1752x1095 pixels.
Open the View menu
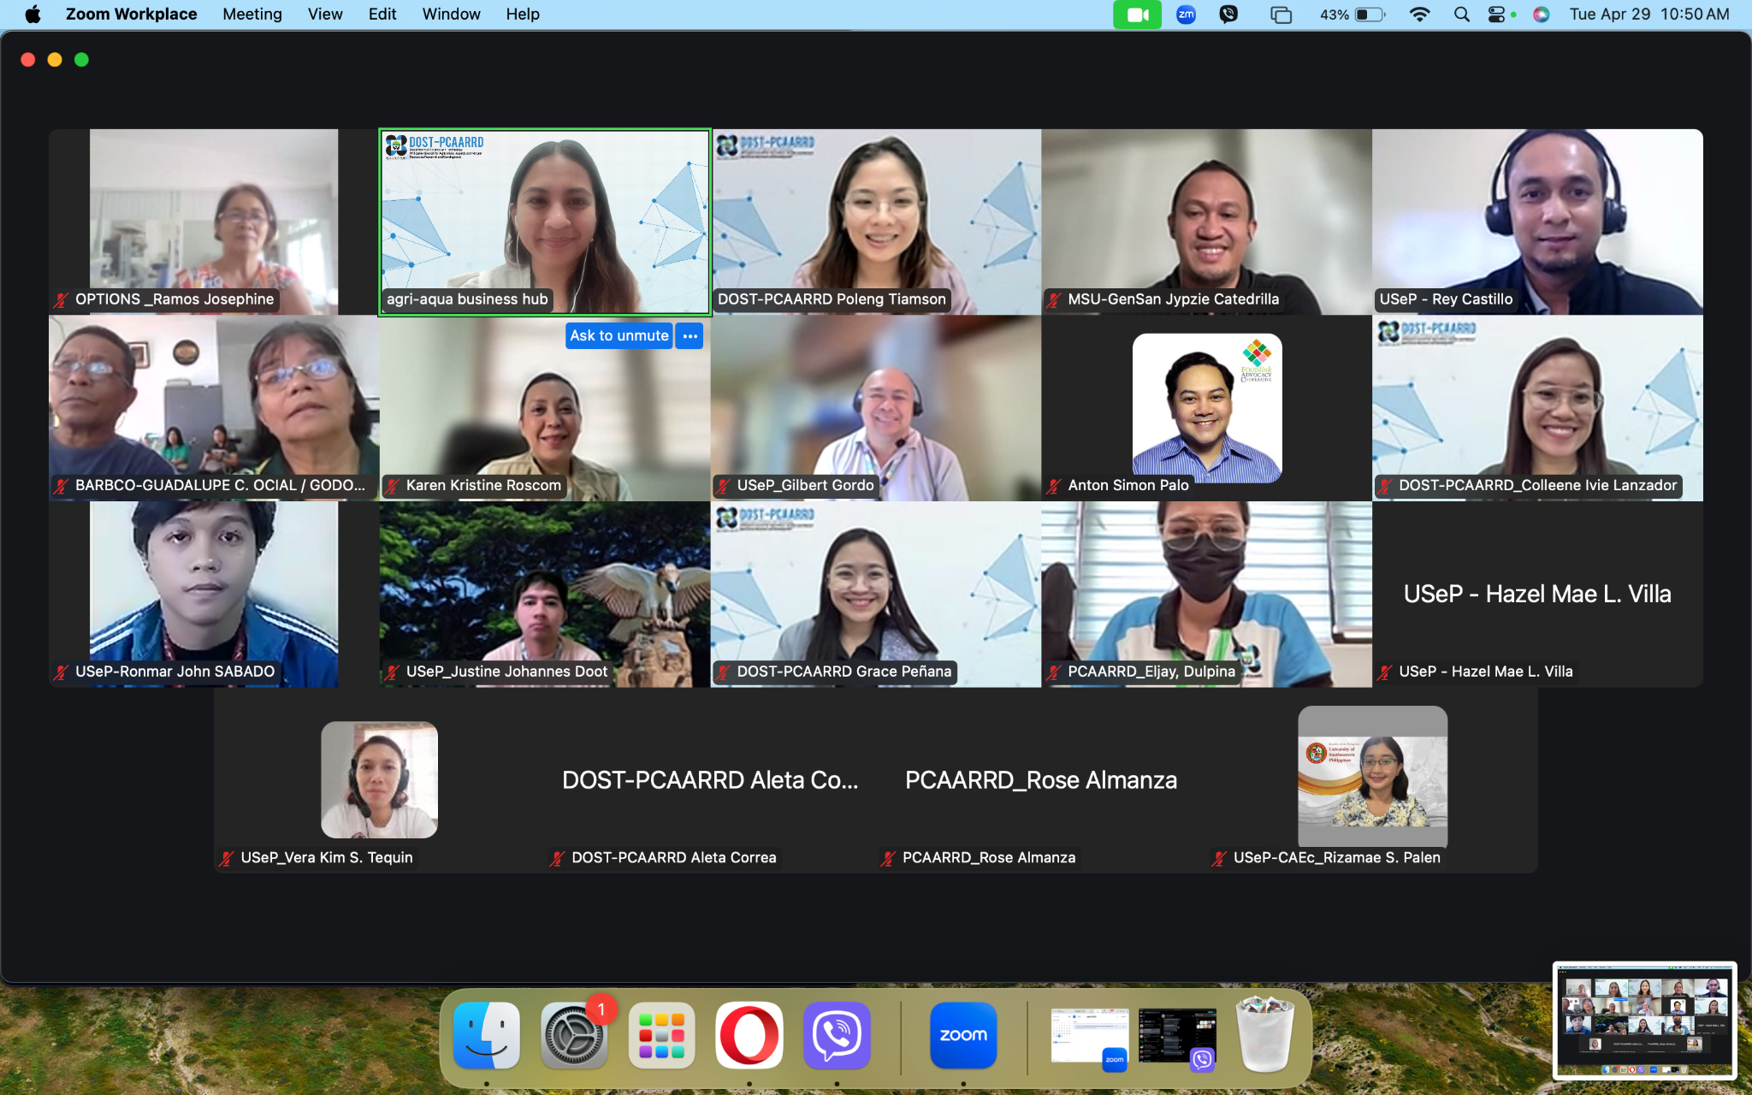(x=325, y=14)
